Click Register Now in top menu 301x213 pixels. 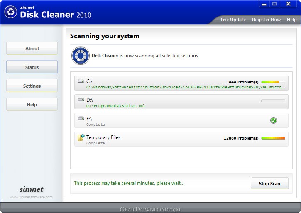pyautogui.click(x=266, y=20)
